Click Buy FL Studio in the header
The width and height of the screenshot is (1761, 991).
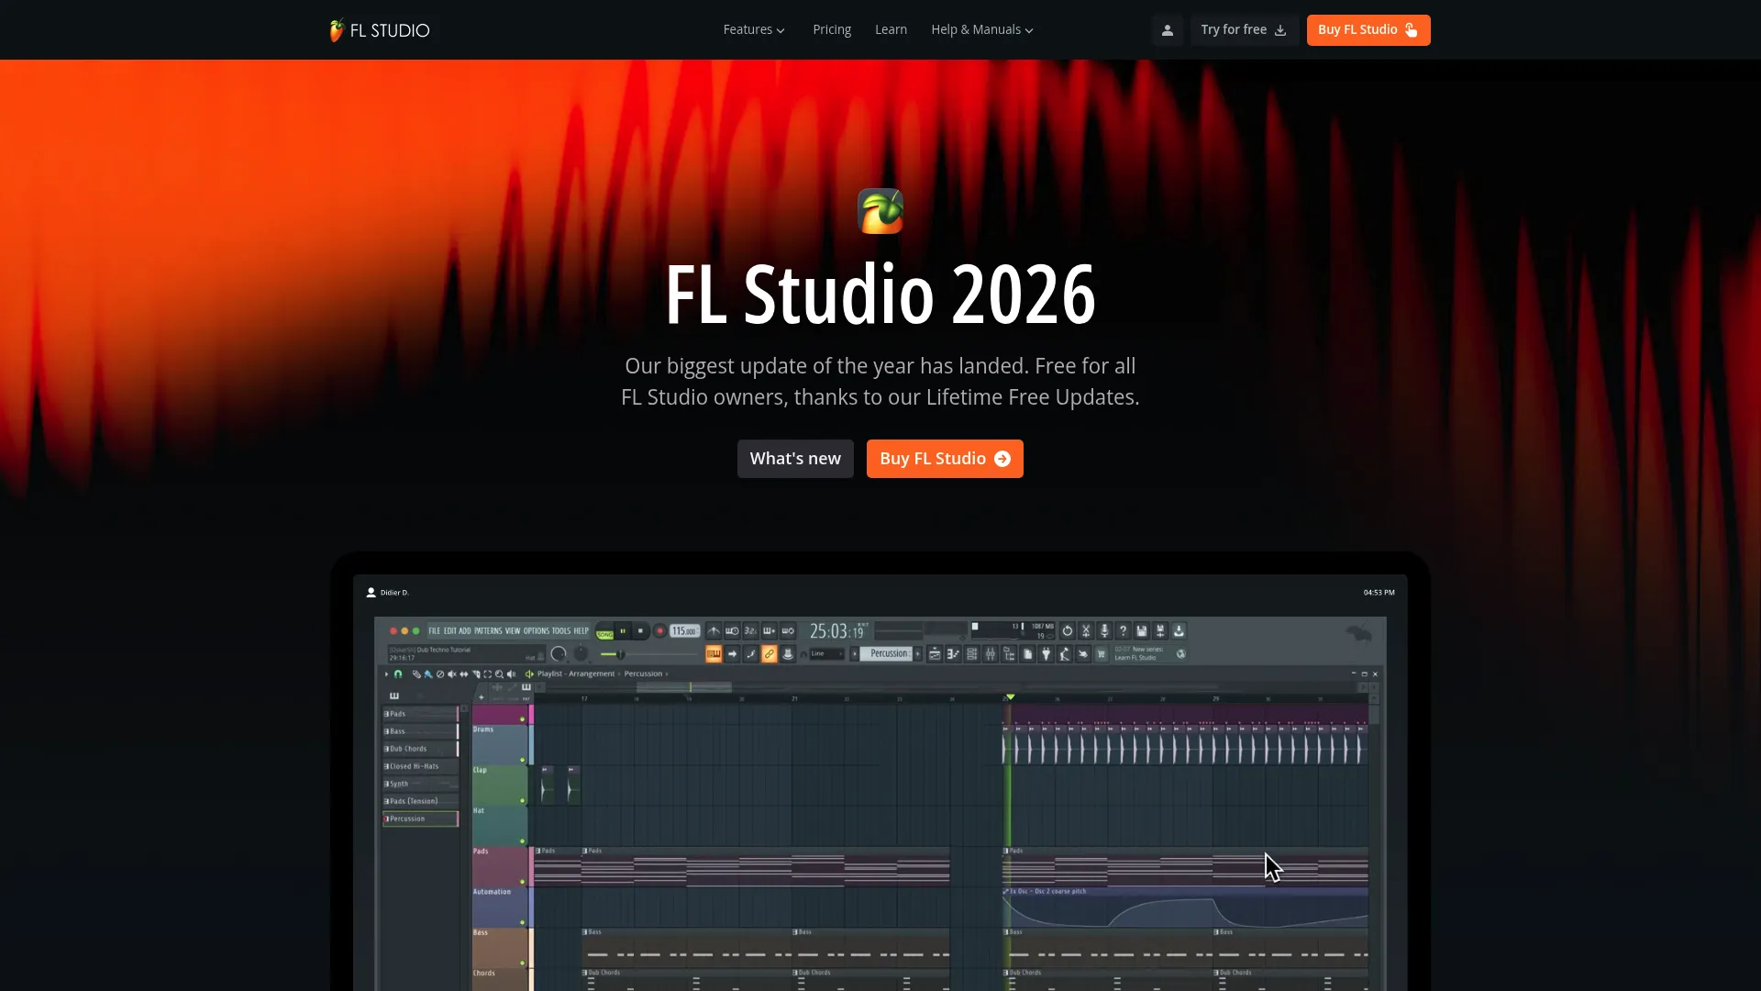1368,30
